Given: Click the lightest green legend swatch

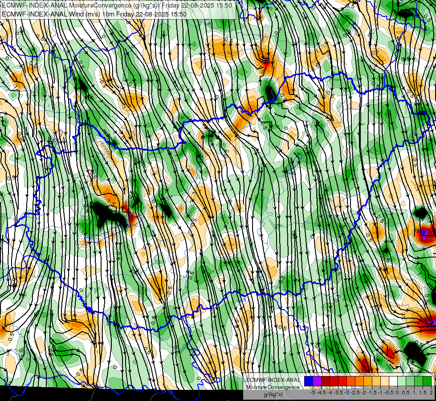Looking at the screenshot, I should pyautogui.click(x=402, y=381).
